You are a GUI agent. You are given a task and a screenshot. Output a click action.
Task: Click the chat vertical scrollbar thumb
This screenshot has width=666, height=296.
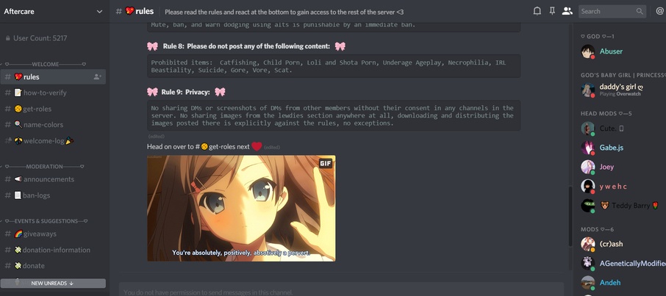coord(570,216)
